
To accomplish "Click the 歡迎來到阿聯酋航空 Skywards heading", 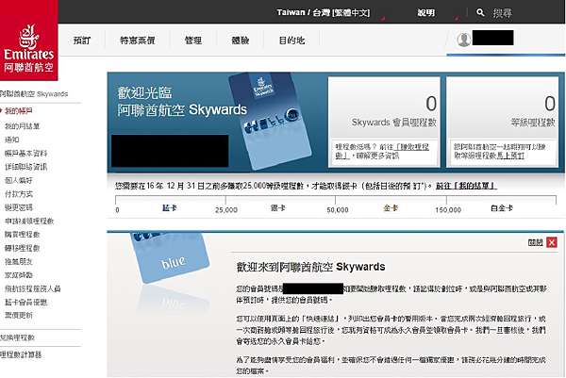I will 310,267.
